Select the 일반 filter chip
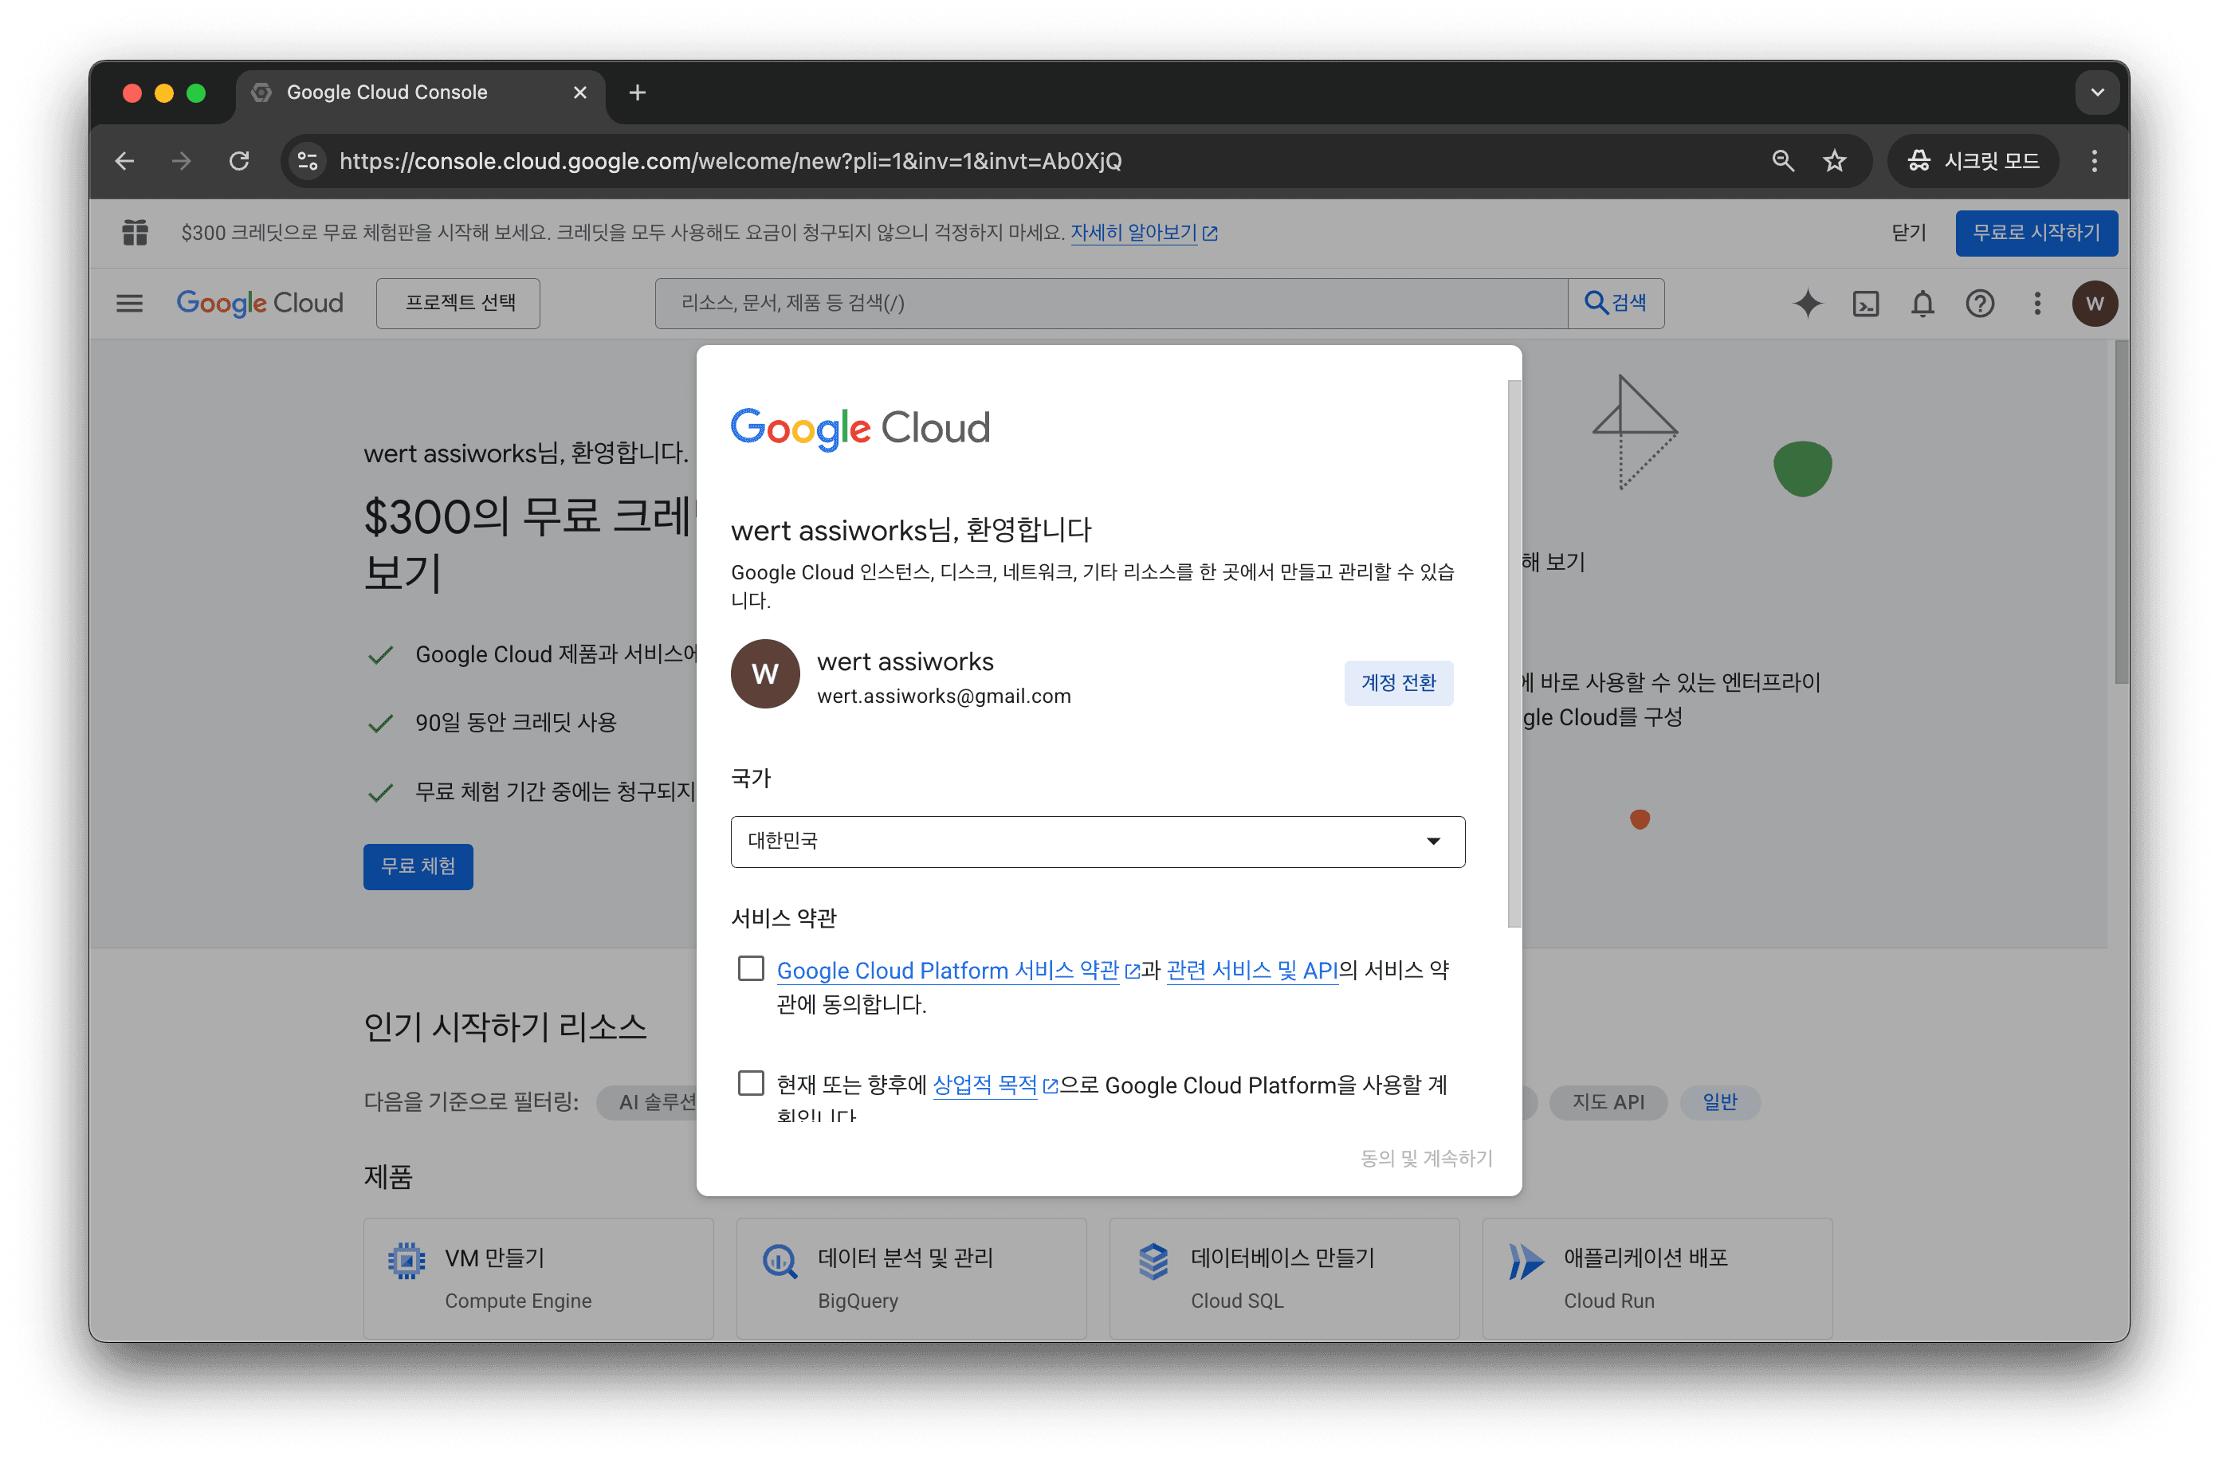This screenshot has height=1460, width=2219. [1720, 1102]
